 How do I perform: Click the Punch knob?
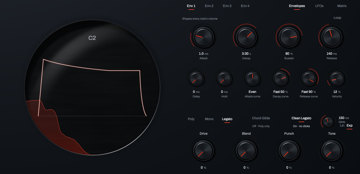(289, 151)
